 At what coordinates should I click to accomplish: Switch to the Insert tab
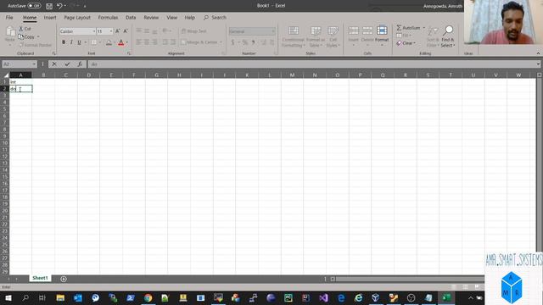50,17
